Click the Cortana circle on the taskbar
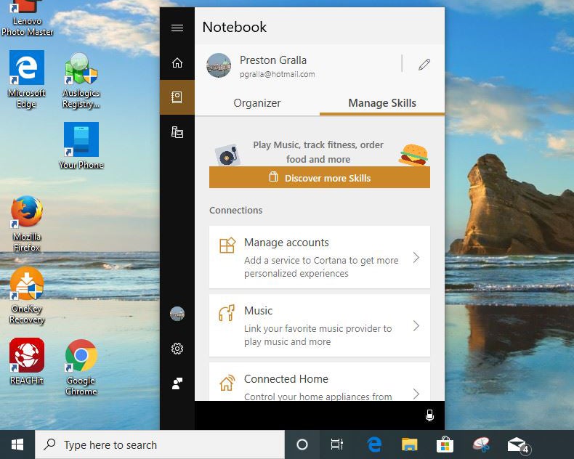Screen dimensions: 574x459 coord(302,444)
